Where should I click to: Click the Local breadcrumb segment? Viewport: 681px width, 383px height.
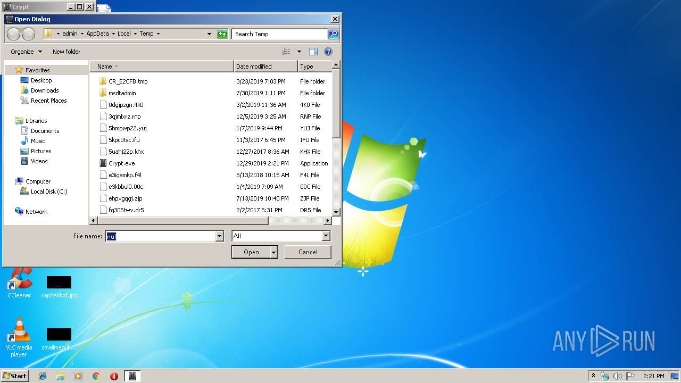click(124, 34)
